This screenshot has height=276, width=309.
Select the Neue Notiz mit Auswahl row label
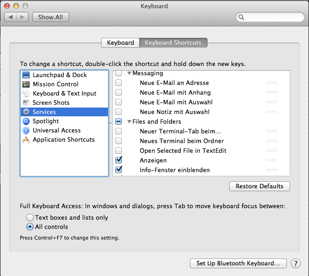[174, 112]
